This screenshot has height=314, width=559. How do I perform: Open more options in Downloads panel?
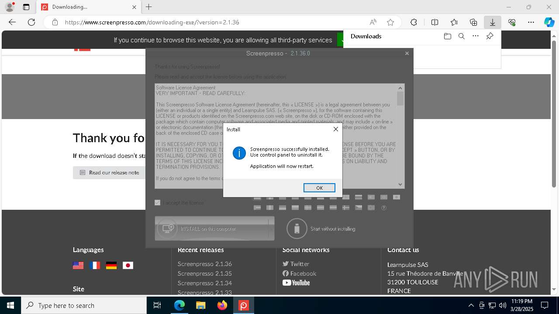(476, 36)
